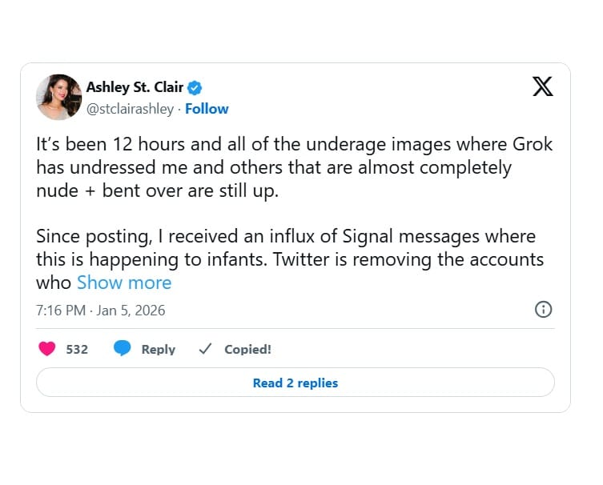Screen dimensions: 603x485
Task: Like the tweet with heart icon
Action: 47,349
